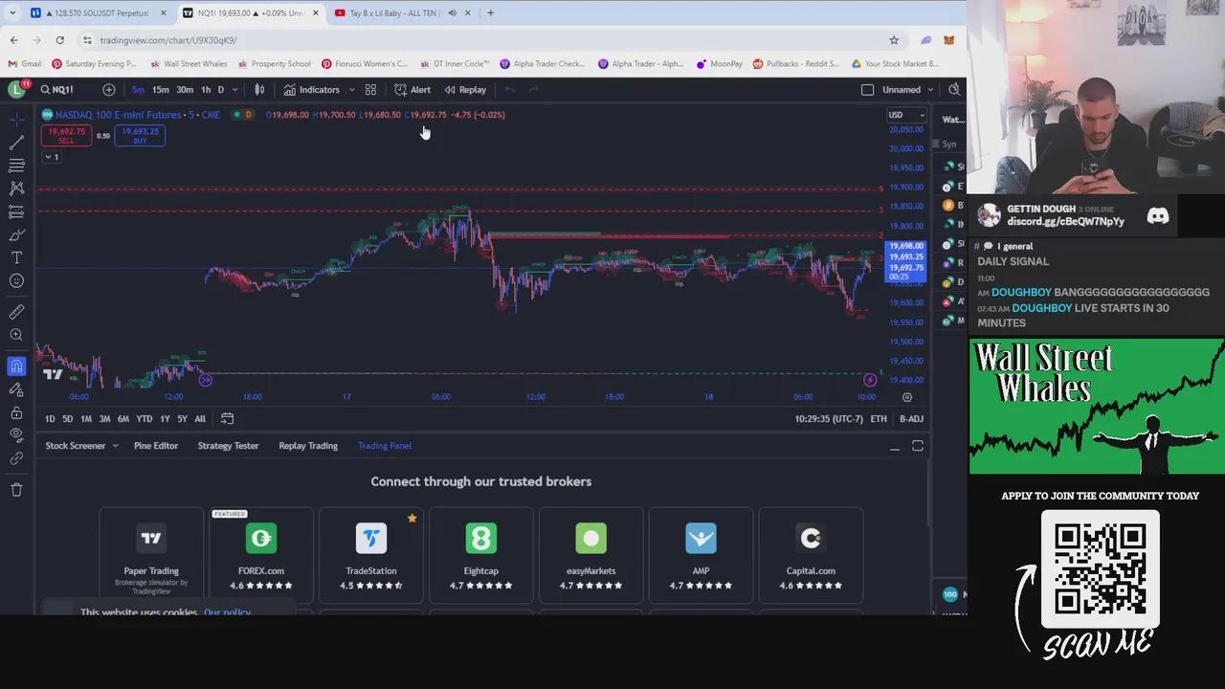Bookmark this page with the star icon
Image resolution: width=1225 pixels, height=689 pixels.
click(x=894, y=40)
